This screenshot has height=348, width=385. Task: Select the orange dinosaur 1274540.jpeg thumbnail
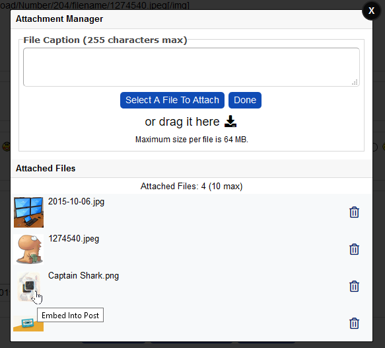[x=28, y=249]
